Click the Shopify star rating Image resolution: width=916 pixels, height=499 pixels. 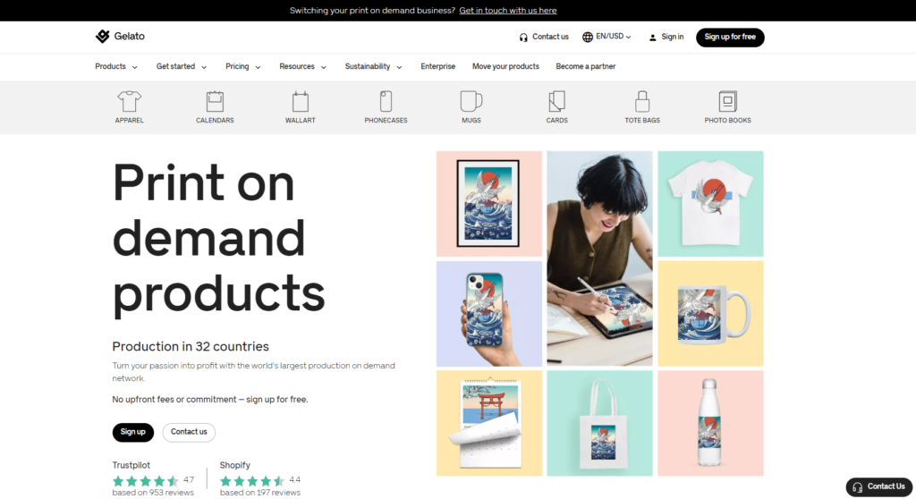click(252, 481)
